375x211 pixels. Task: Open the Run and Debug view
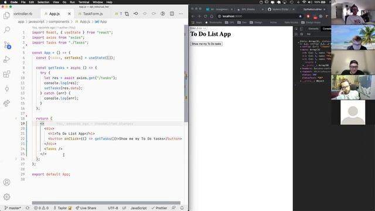6,59
